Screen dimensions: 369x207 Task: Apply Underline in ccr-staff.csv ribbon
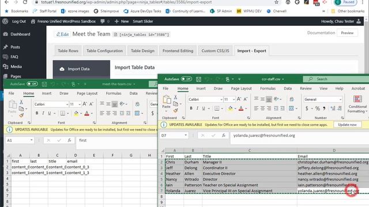(x=204, y=108)
